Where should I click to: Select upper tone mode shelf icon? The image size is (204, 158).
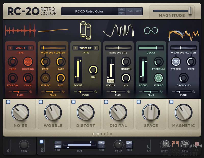tap(129, 143)
